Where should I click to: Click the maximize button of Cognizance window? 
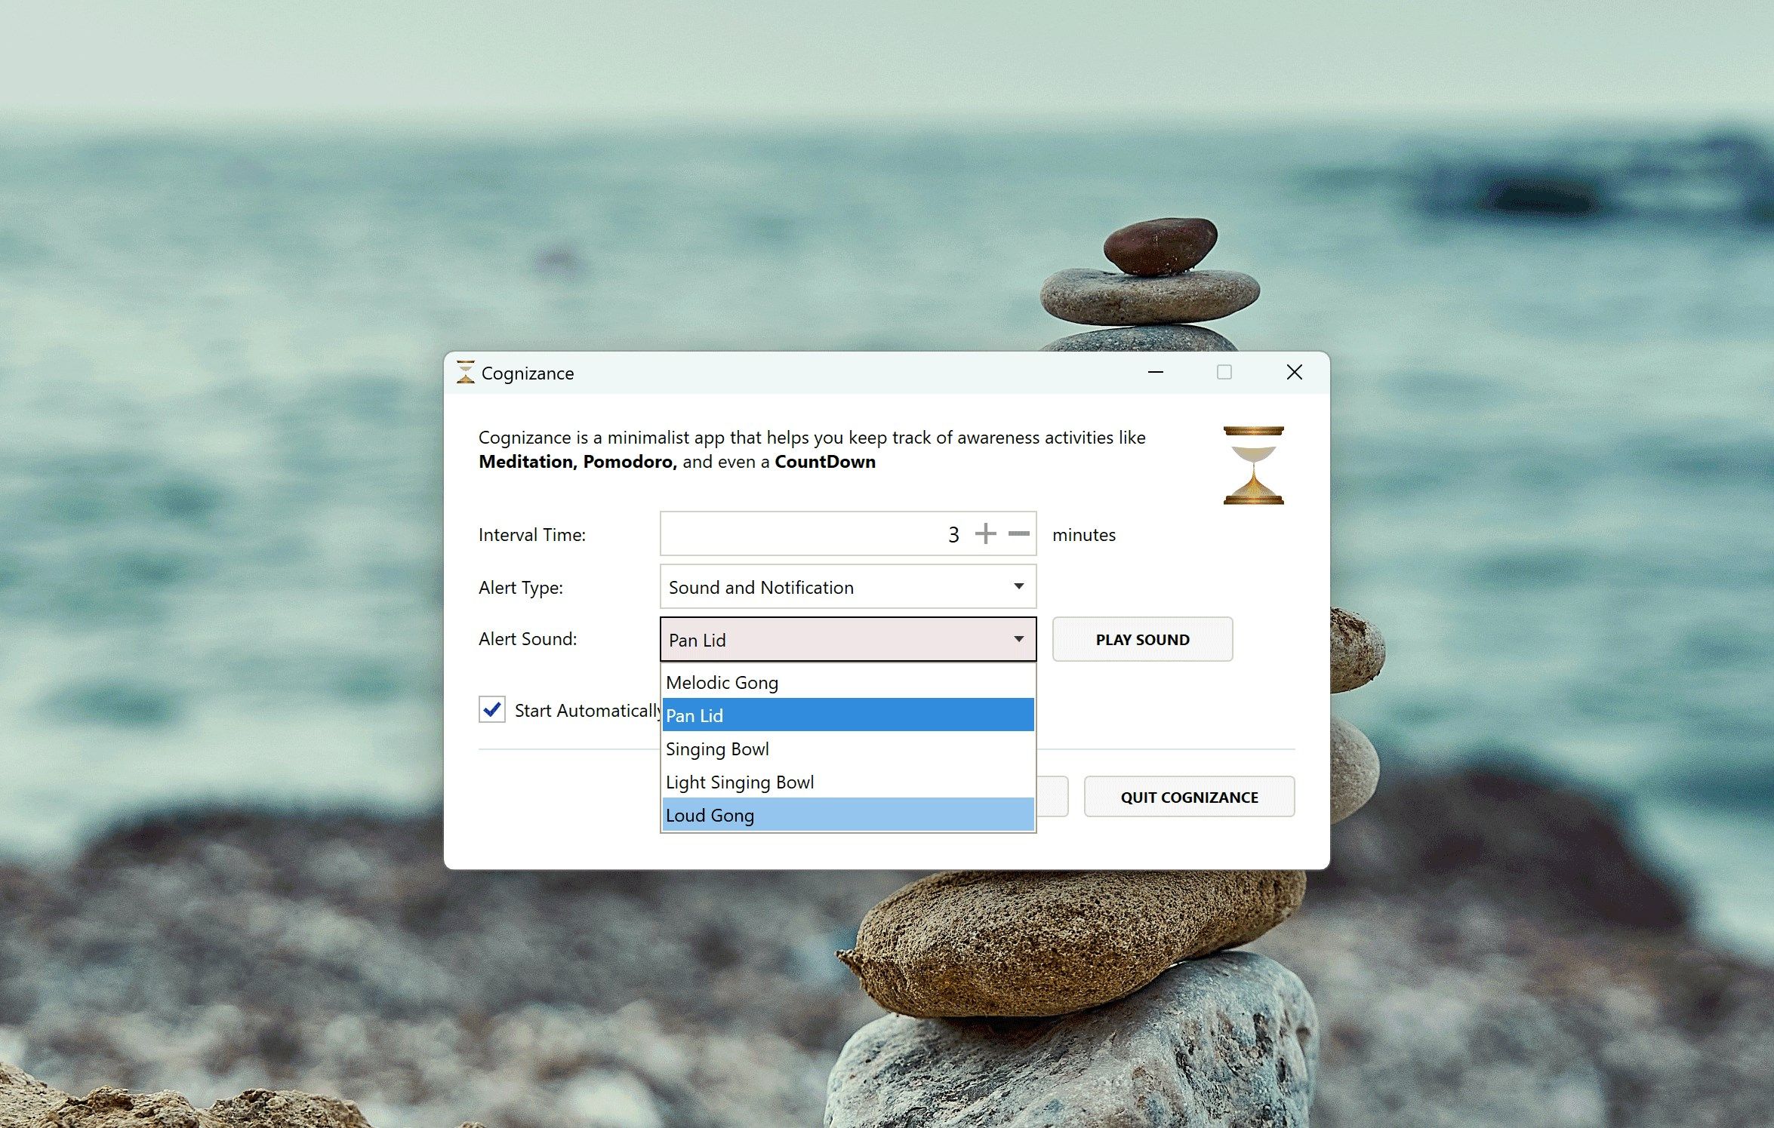click(1224, 372)
